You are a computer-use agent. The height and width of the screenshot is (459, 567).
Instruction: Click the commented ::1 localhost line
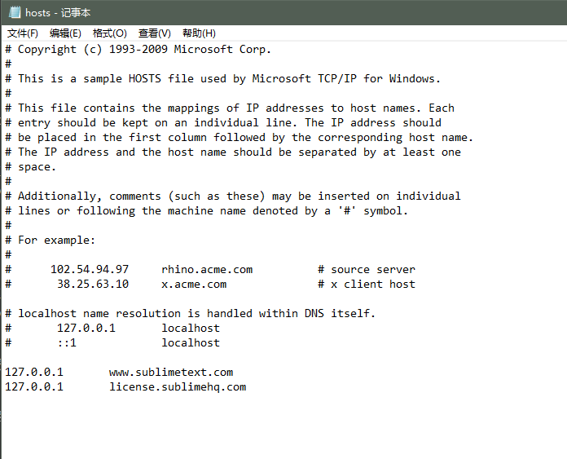112,342
